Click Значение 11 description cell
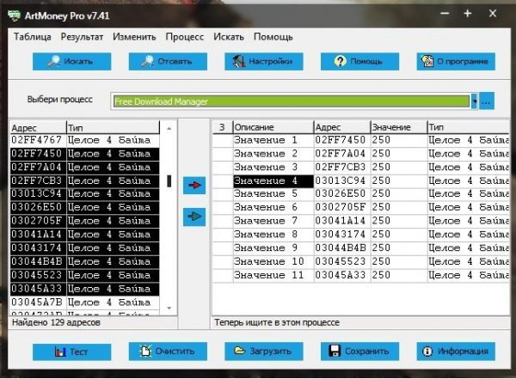The height and width of the screenshot is (379, 516). click(273, 275)
